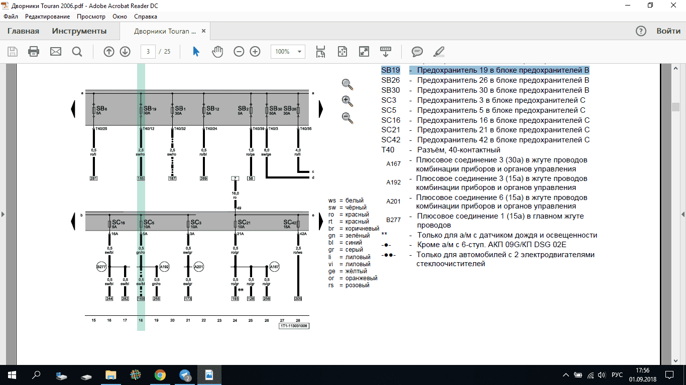The height and width of the screenshot is (385, 686).
Task: Switch to the Инструменты tab
Action: click(x=79, y=31)
